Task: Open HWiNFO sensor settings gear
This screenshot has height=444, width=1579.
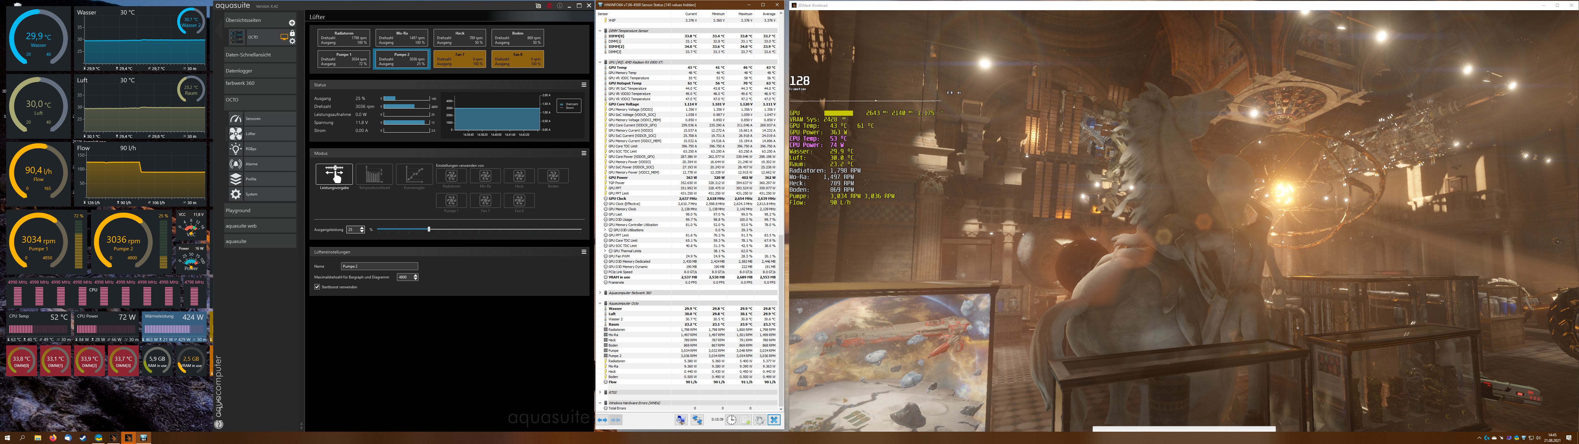Action: point(760,420)
